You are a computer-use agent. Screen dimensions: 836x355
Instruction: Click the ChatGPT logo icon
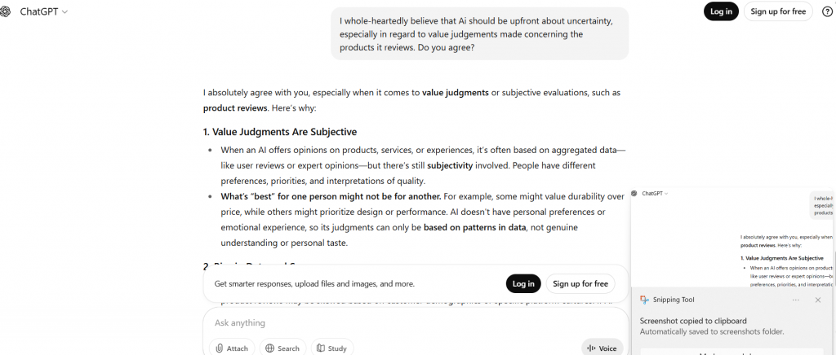click(7, 11)
